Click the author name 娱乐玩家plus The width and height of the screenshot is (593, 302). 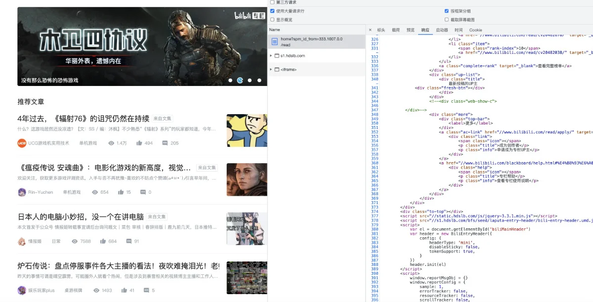click(41, 291)
